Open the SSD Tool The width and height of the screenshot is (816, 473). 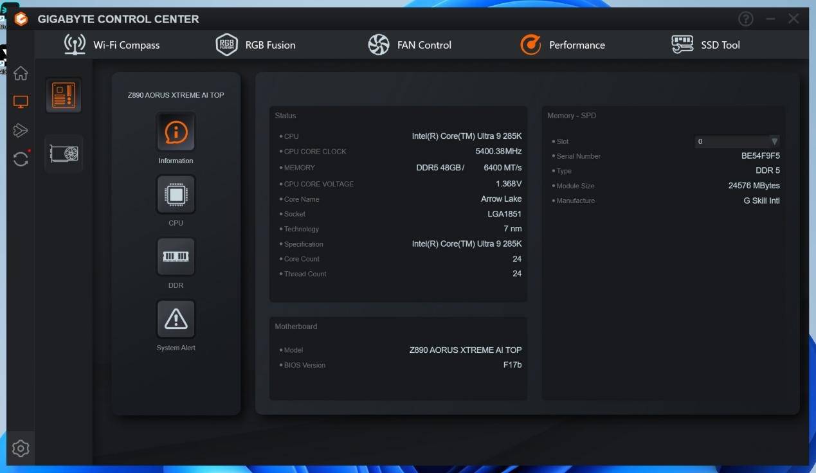pos(705,45)
